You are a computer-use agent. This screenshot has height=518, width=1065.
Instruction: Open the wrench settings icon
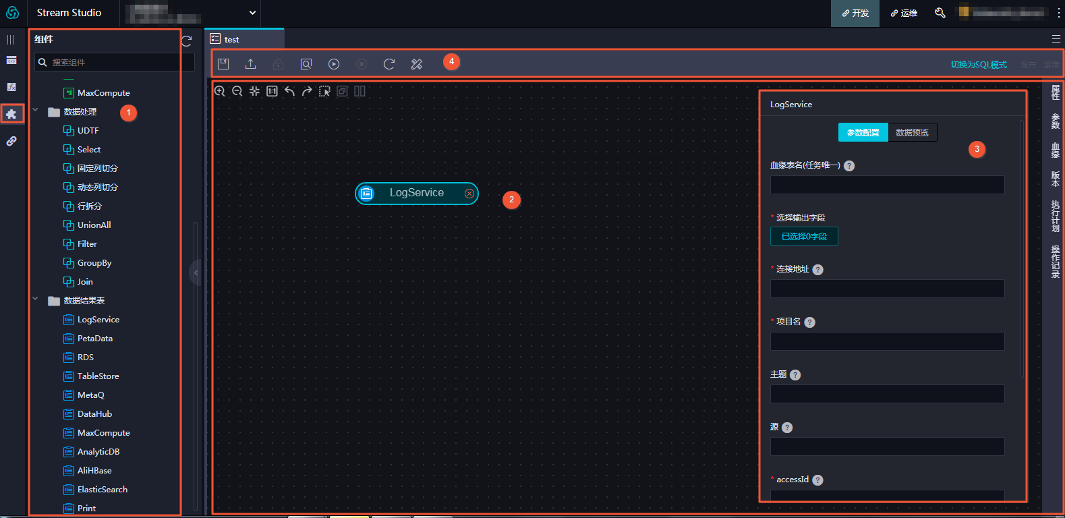point(940,13)
